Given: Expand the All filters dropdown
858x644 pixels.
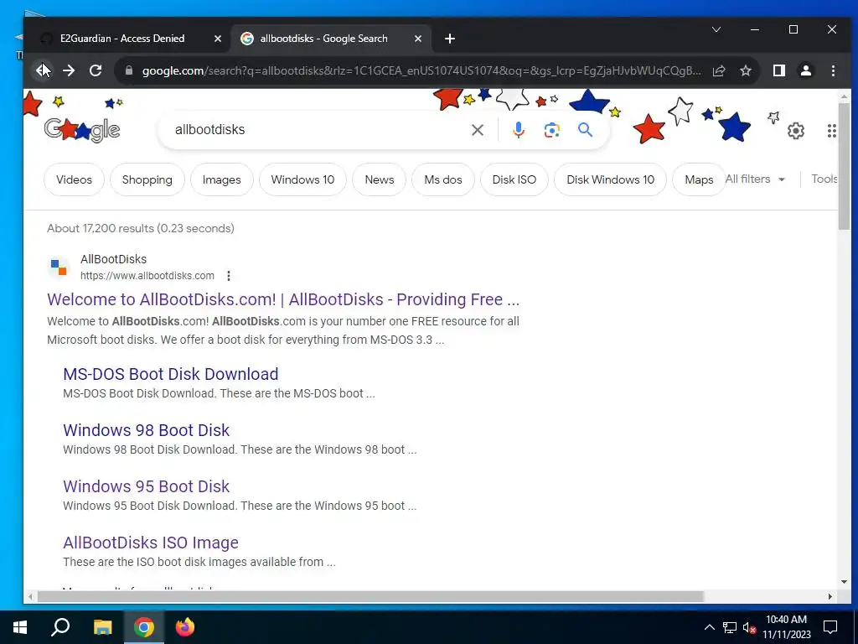Looking at the screenshot, I should 755,179.
